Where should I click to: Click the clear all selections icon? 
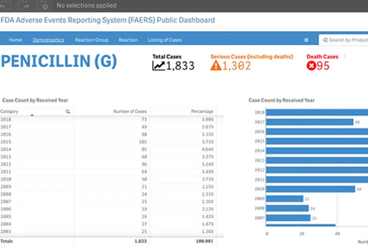tap(42, 5)
